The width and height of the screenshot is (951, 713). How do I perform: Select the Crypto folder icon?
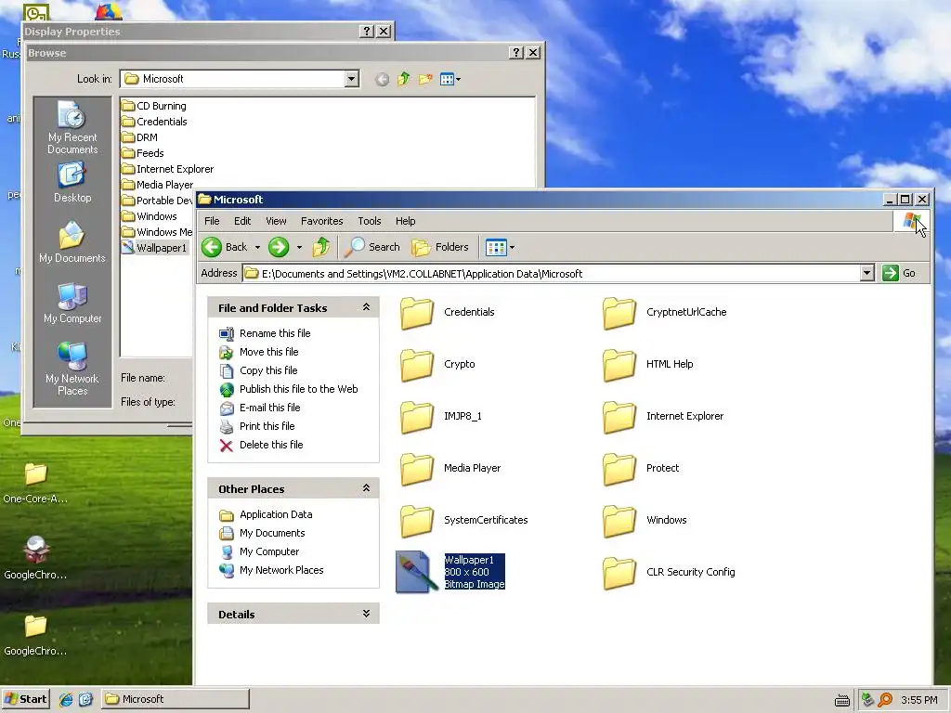pos(417,364)
